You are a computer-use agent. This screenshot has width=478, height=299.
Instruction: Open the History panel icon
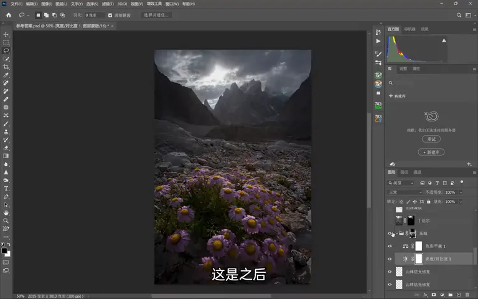378,32
